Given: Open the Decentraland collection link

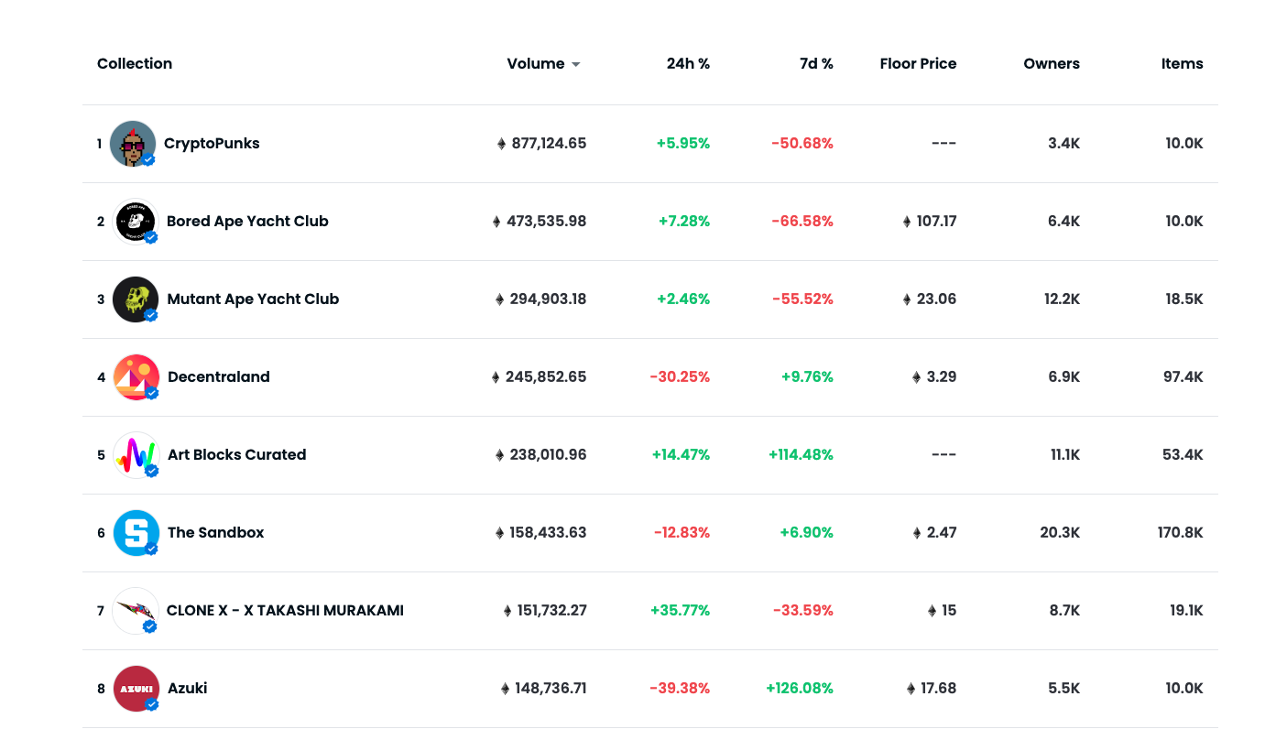Looking at the screenshot, I should click(x=219, y=377).
